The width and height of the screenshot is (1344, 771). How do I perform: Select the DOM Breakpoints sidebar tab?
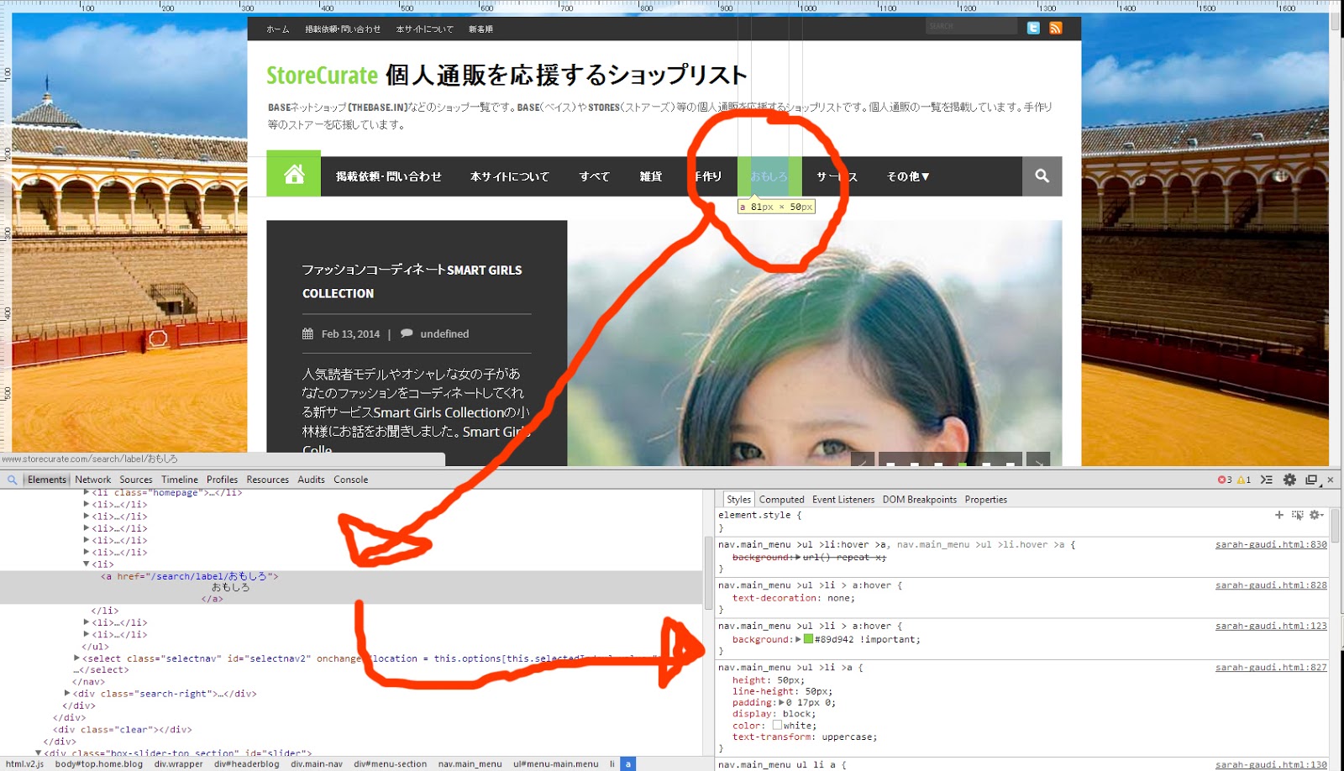pyautogui.click(x=920, y=500)
